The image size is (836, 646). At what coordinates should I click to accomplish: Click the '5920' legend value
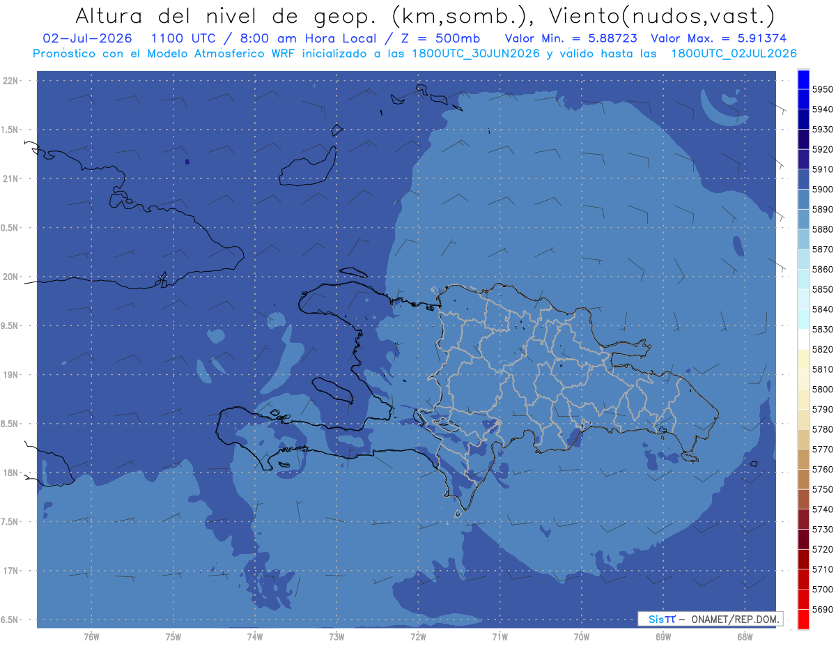pos(823,149)
